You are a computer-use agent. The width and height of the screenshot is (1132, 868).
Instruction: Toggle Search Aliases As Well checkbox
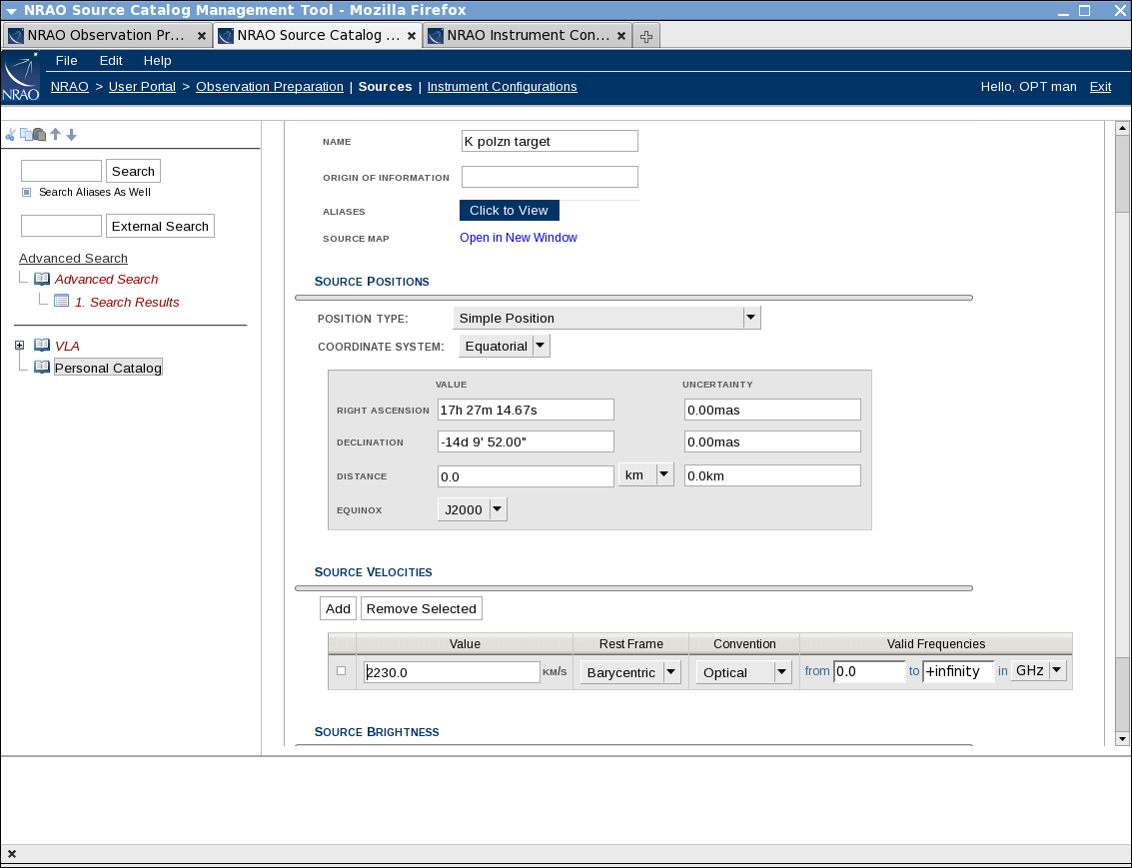coord(27,192)
